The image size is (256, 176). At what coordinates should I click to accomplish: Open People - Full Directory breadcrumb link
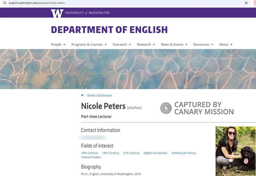(100, 95)
